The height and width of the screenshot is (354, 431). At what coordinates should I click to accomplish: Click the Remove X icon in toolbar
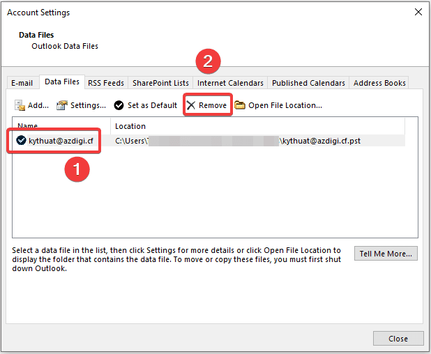pos(190,105)
